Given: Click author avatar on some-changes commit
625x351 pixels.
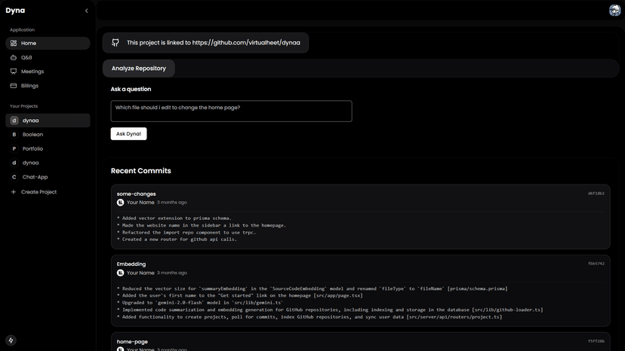Looking at the screenshot, I should 120,203.
